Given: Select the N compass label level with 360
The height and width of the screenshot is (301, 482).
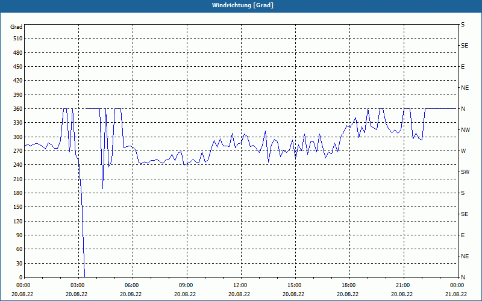Looking at the screenshot, I should pyautogui.click(x=463, y=109).
